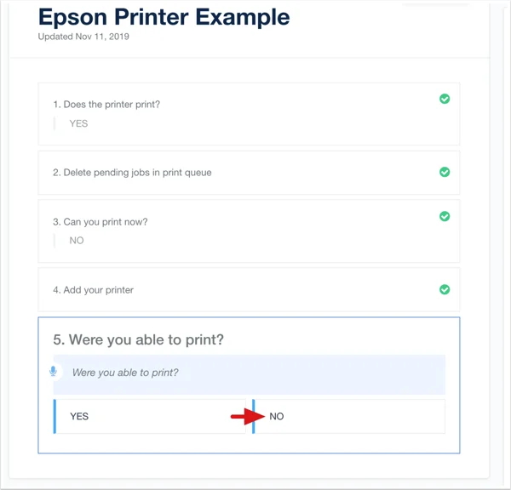Click the red arrow pointing to NO

pyautogui.click(x=248, y=417)
